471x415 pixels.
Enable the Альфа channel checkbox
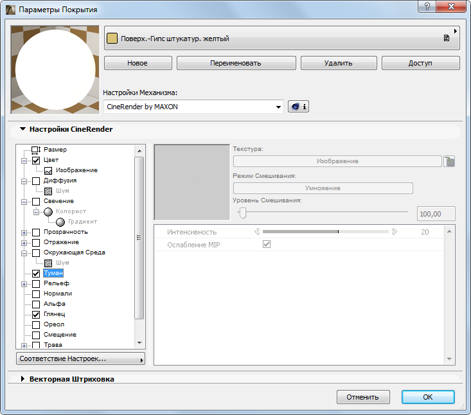pyautogui.click(x=36, y=305)
